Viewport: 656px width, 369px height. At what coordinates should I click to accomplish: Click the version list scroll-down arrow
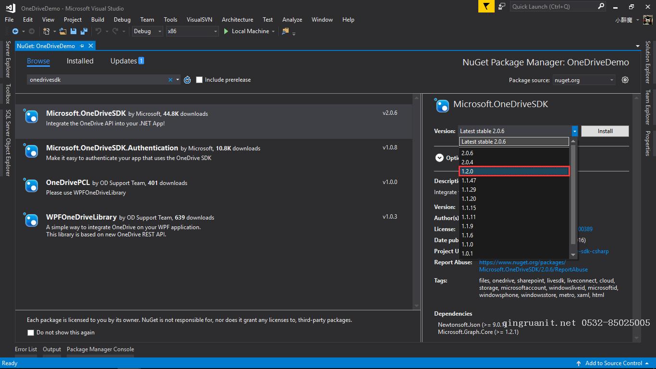pos(573,255)
